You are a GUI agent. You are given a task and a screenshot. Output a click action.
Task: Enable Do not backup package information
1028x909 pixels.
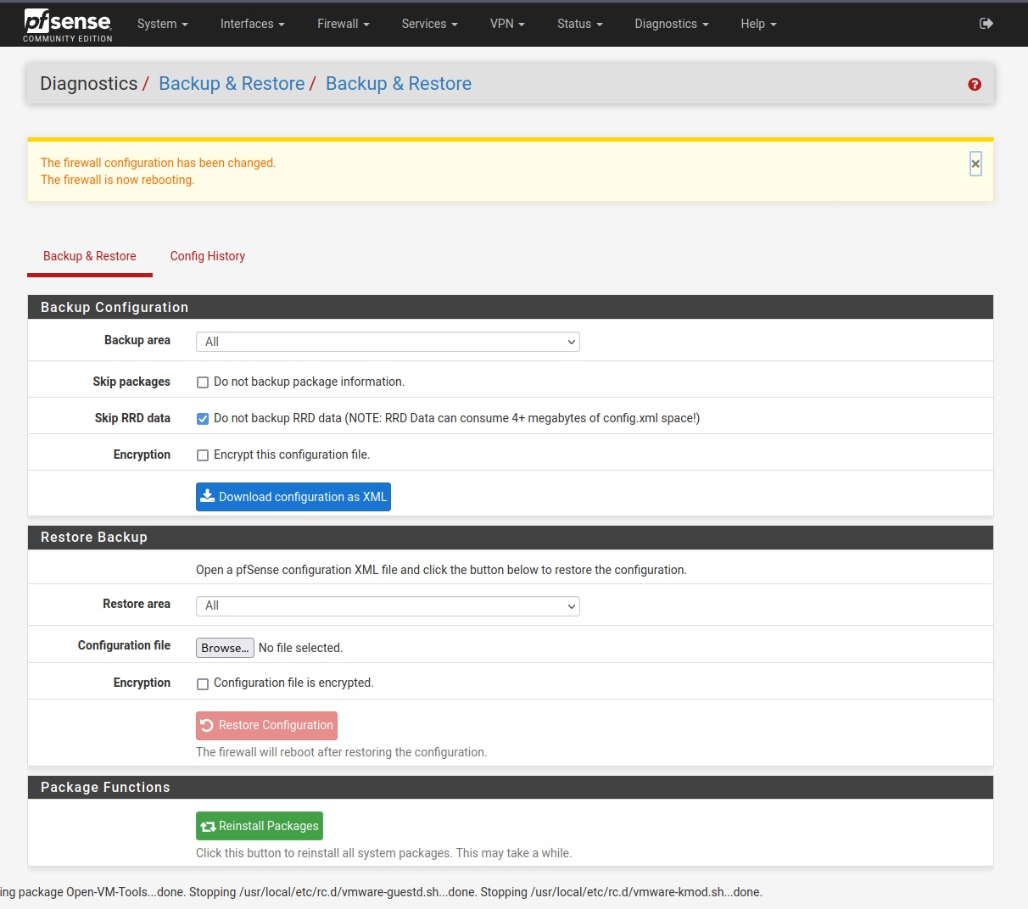tap(203, 382)
